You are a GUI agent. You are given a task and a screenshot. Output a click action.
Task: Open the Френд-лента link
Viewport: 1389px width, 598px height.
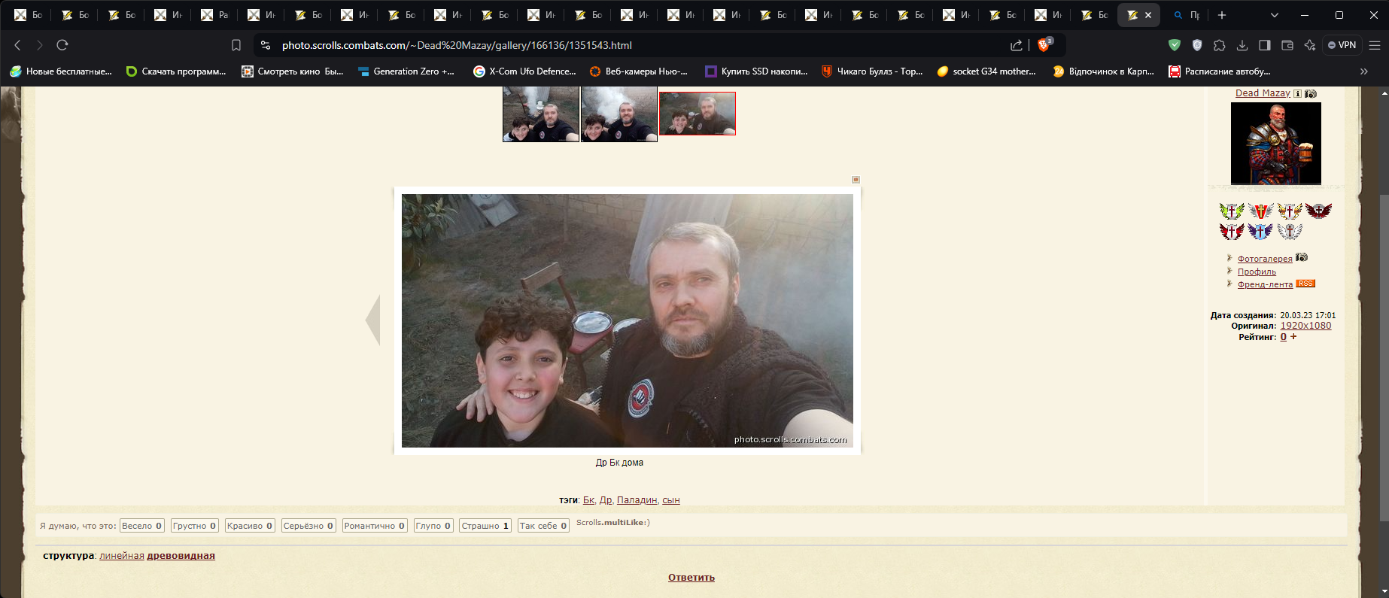(x=1265, y=284)
